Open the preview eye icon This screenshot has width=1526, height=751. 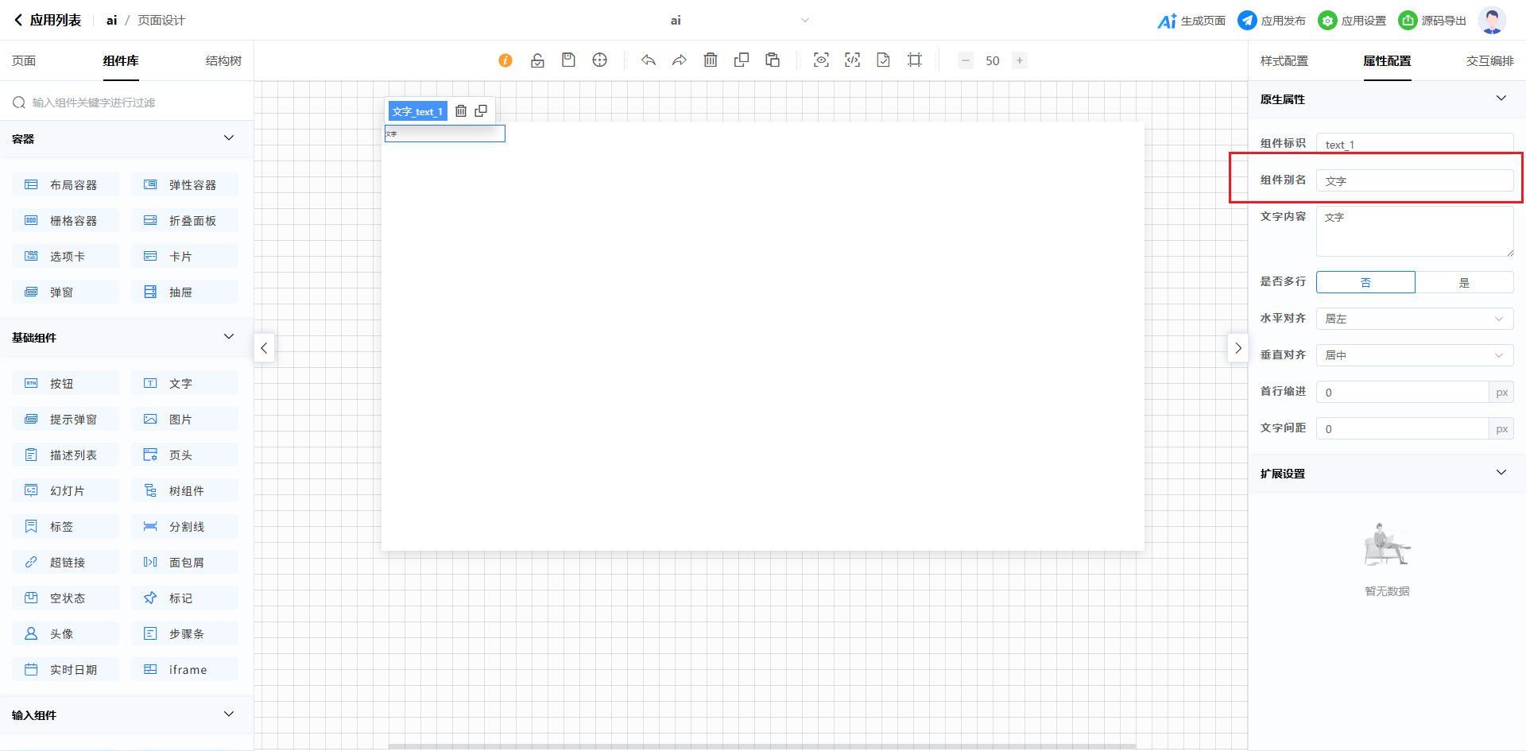click(821, 60)
